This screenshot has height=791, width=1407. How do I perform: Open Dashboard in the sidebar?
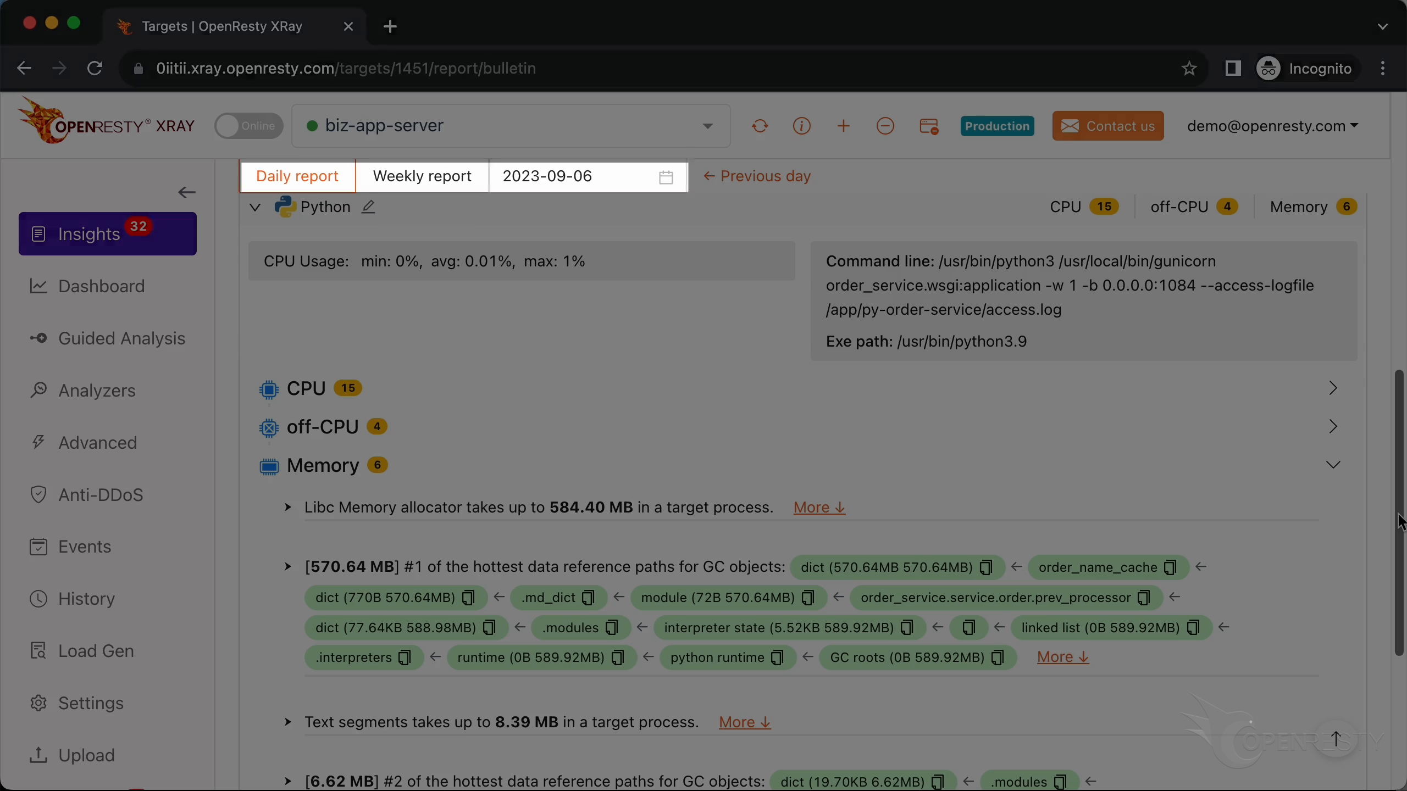click(x=88, y=286)
